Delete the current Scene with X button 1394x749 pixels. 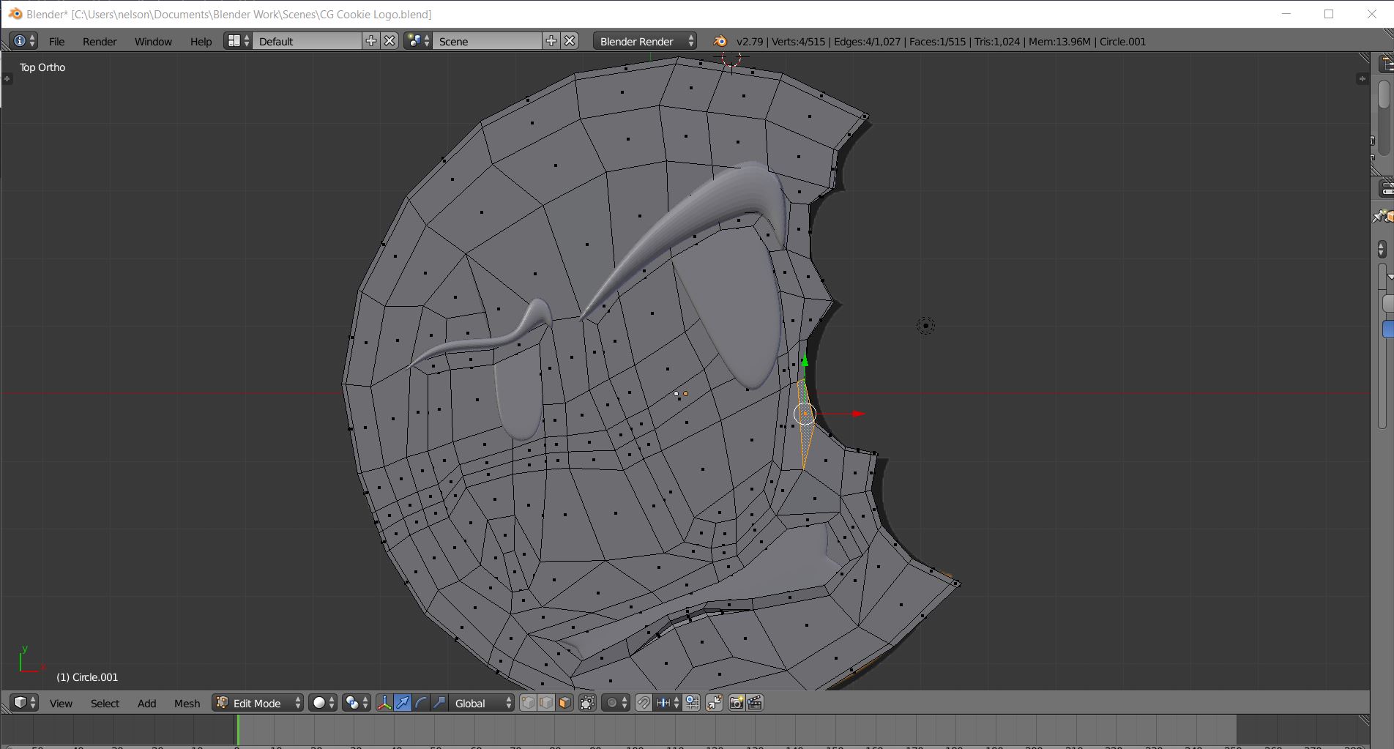(x=570, y=41)
